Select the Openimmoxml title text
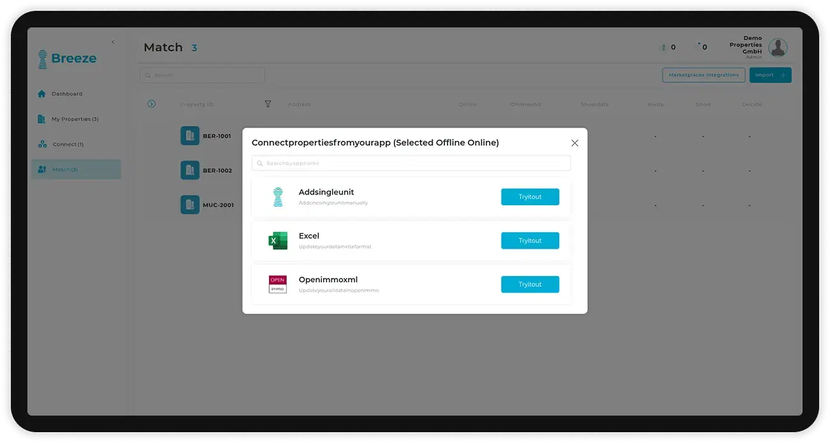This screenshot has width=830, height=443. pos(328,280)
